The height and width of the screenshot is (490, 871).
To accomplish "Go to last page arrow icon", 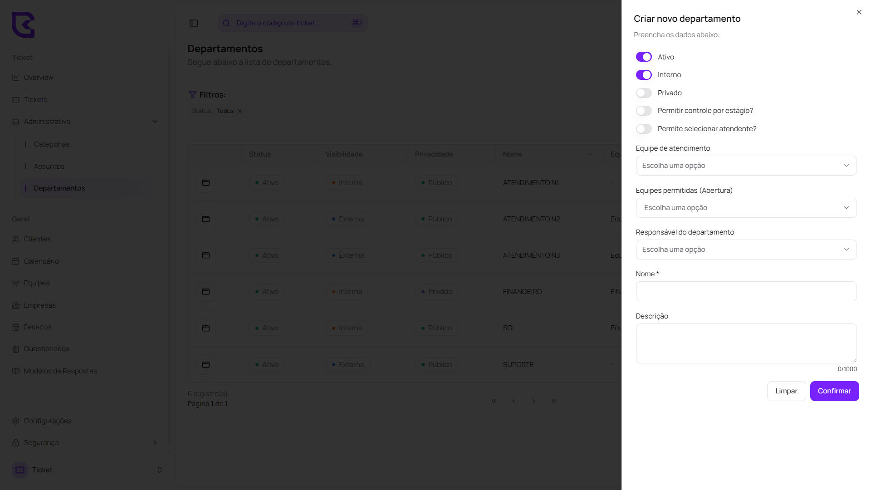I will click(553, 401).
